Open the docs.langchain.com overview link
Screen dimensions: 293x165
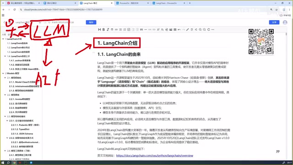[155, 156]
